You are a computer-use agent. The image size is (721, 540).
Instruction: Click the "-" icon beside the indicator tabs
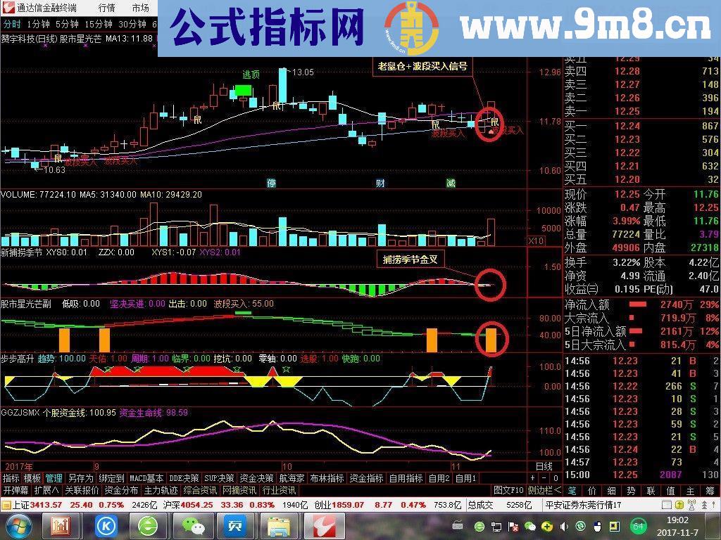pos(544,478)
